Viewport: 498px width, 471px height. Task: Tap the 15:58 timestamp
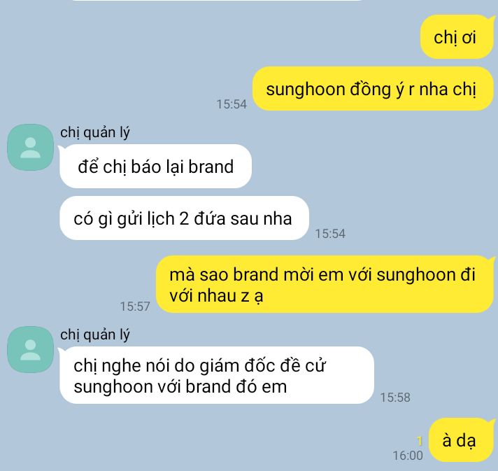click(395, 398)
